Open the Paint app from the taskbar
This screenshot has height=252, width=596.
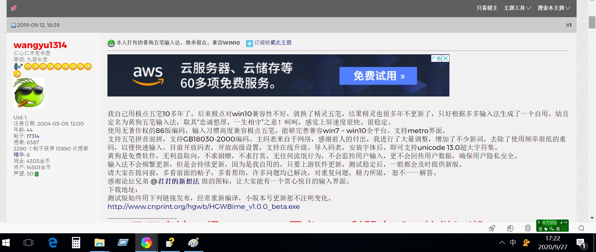tap(193, 243)
